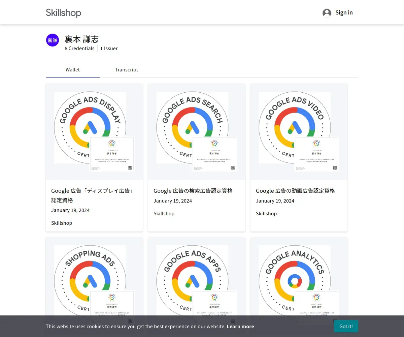The height and width of the screenshot is (337, 404).
Task: Open the Sign in link
Action: (344, 12)
